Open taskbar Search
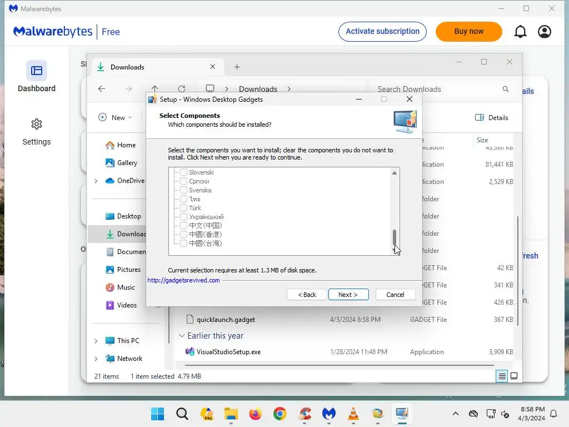The height and width of the screenshot is (427, 569). coord(182,414)
